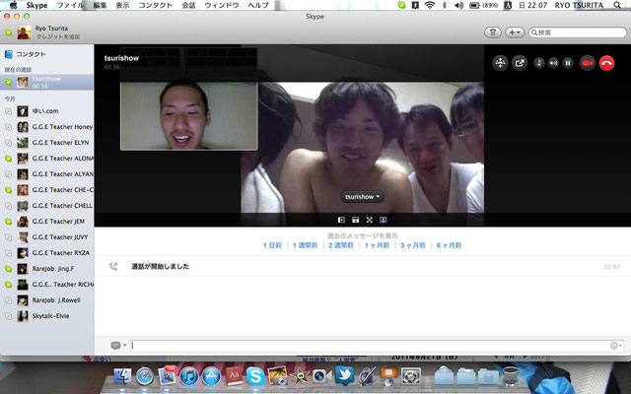Select contact G.G.E Teacher JUVY
631x394 pixels.
tap(46, 237)
